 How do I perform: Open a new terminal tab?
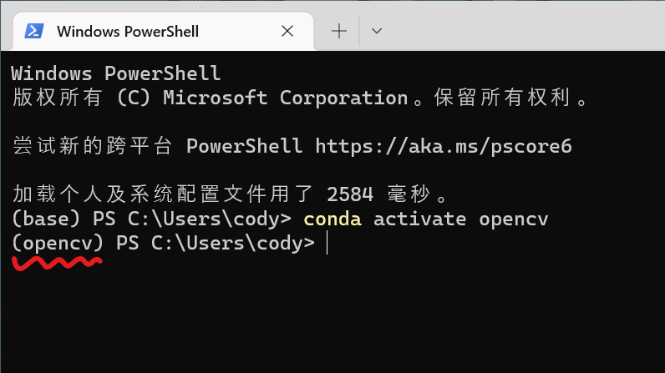click(339, 31)
